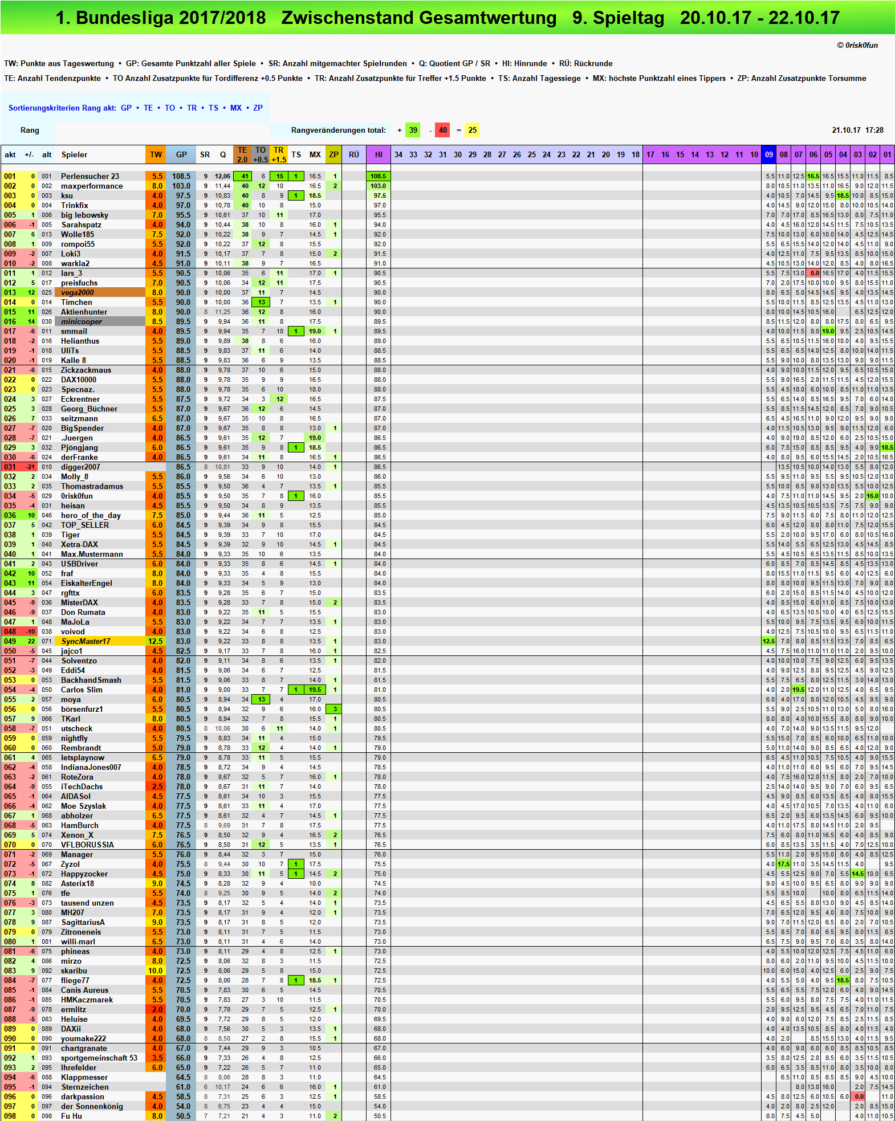
Task: Click the Spieler column header
Action: [x=75, y=154]
